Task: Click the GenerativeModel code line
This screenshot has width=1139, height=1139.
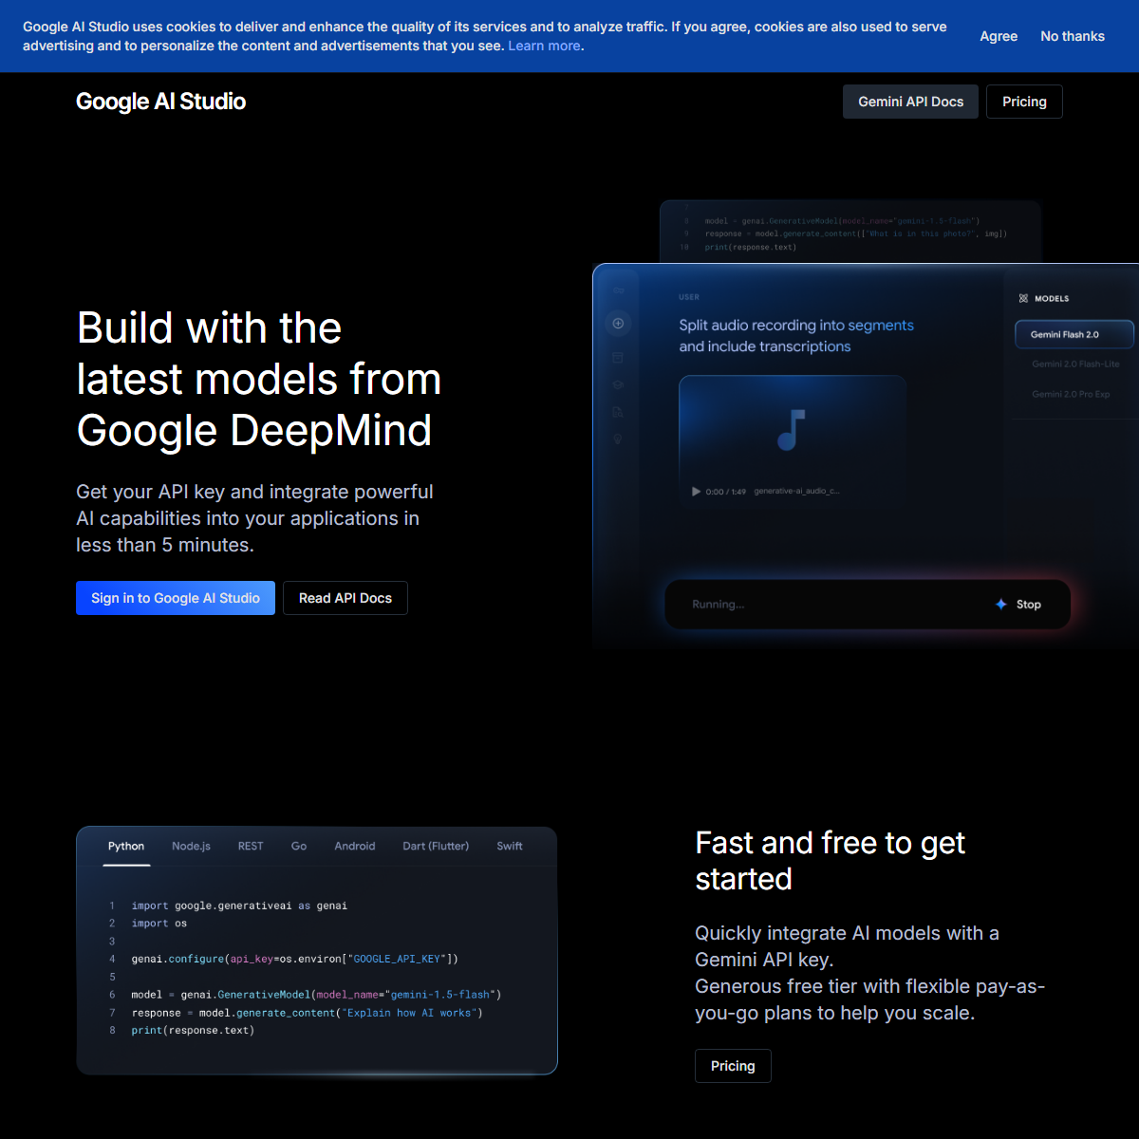Action: (316, 995)
